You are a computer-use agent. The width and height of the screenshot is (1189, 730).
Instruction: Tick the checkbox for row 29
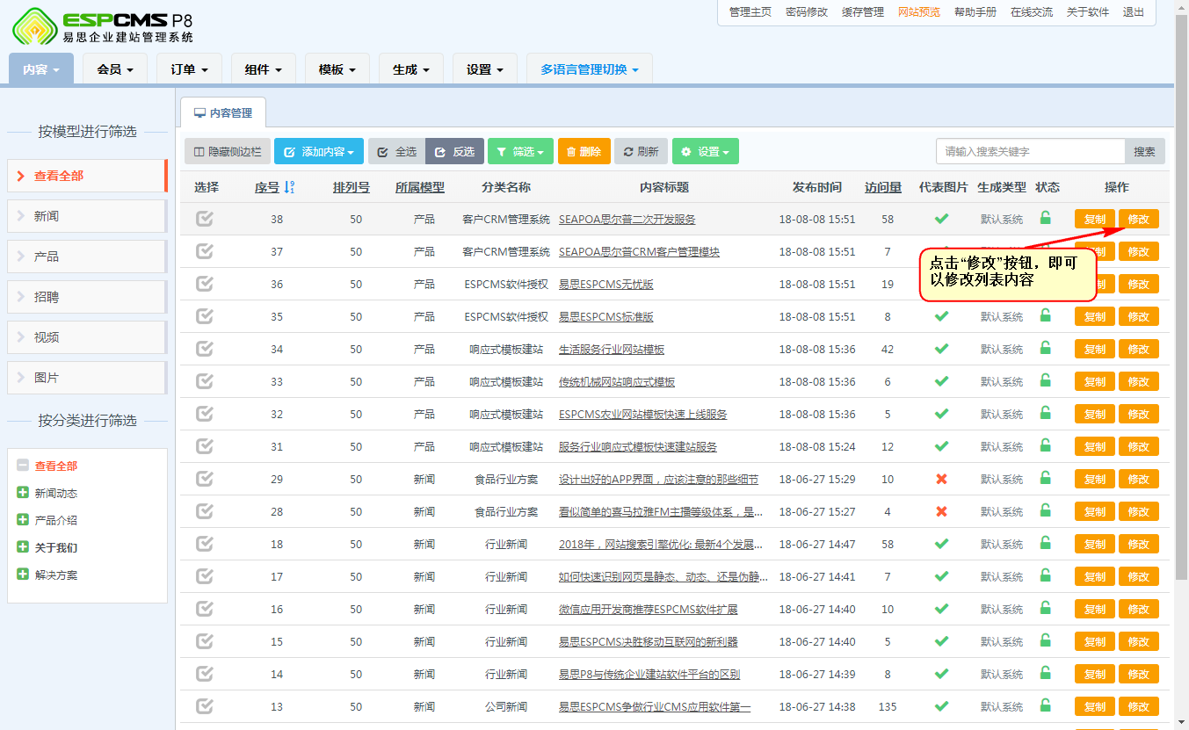tap(205, 479)
